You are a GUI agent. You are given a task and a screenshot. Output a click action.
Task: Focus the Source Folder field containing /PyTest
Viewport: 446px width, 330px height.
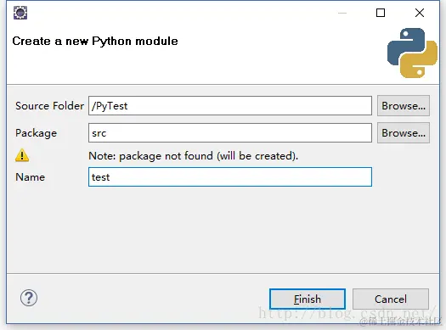click(x=230, y=106)
